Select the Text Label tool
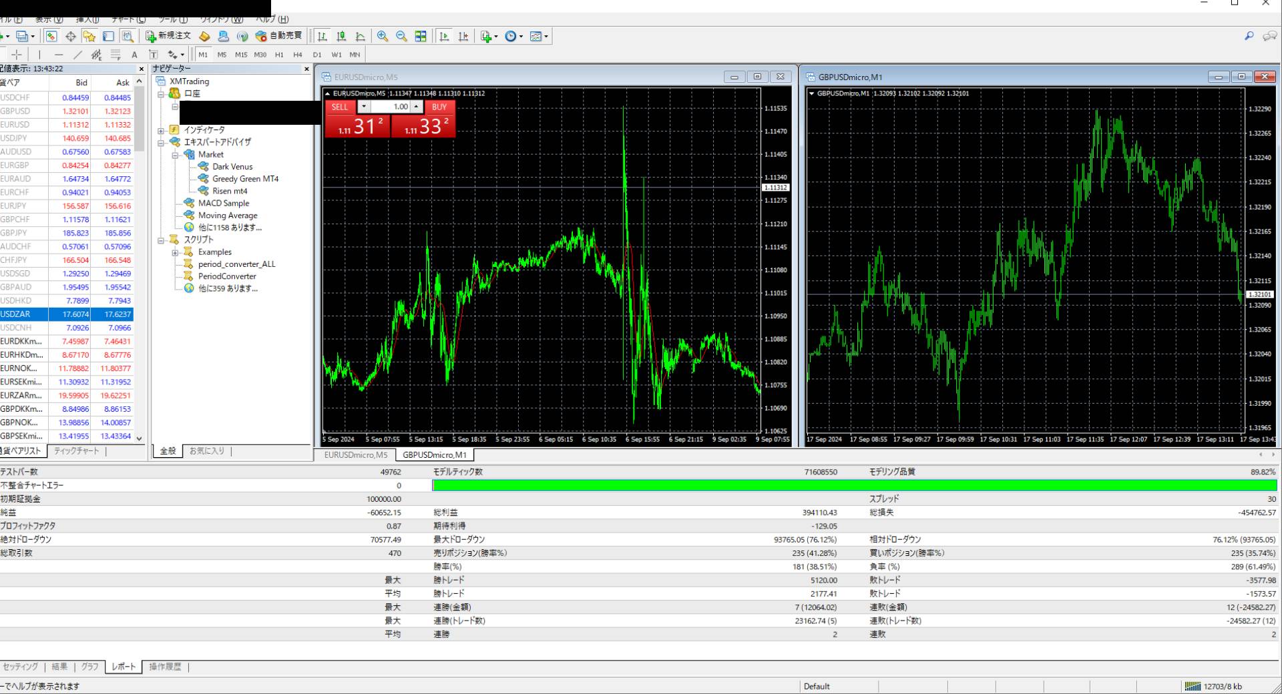 [x=153, y=55]
